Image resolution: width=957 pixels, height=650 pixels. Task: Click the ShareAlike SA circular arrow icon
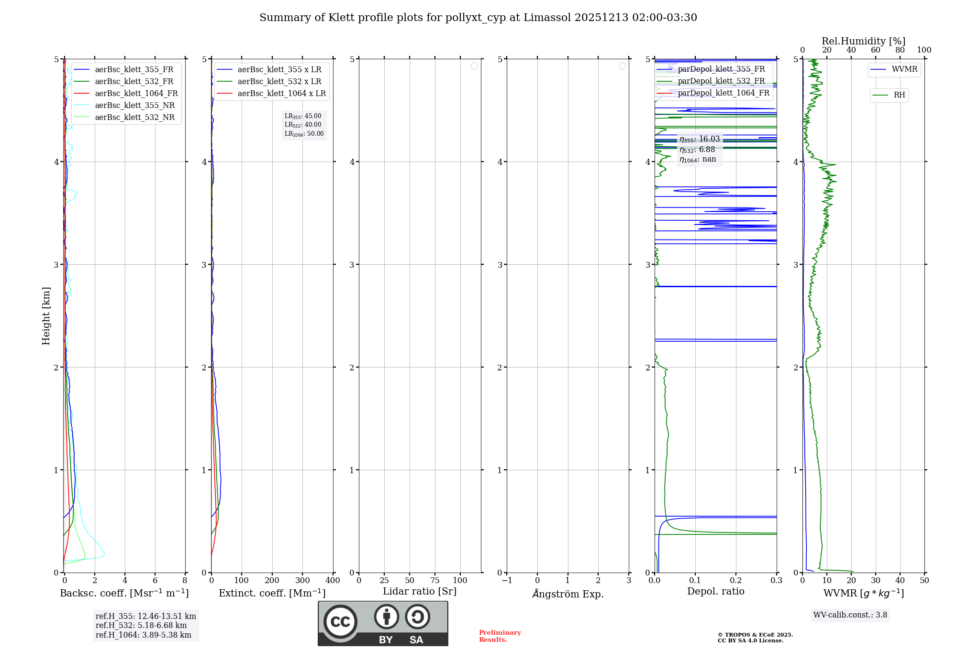[x=417, y=617]
